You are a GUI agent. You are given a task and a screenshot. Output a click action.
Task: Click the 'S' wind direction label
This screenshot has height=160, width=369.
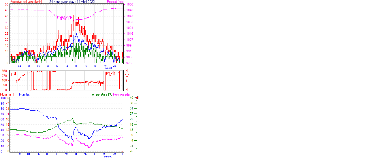pos(127,80)
